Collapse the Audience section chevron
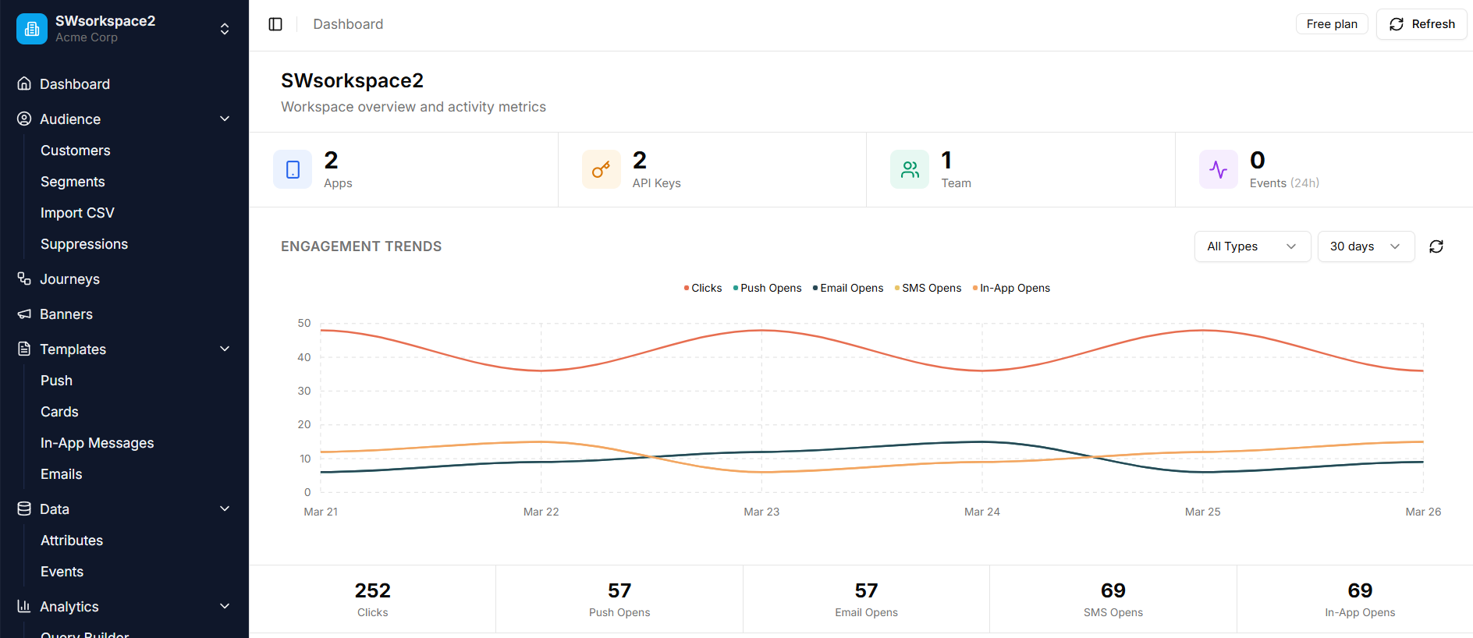 (x=225, y=119)
